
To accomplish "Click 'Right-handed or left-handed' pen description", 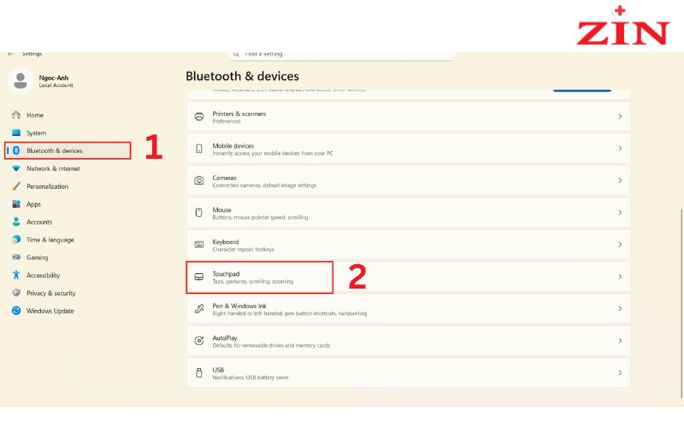I will pyautogui.click(x=290, y=313).
